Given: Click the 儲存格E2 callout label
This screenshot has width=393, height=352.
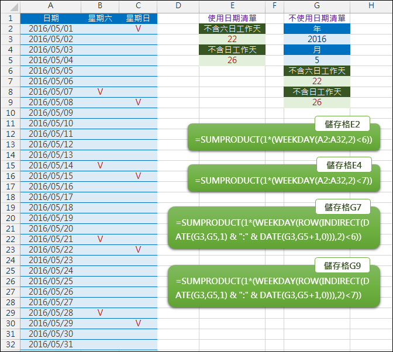Looking at the screenshot, I should click(x=342, y=124).
